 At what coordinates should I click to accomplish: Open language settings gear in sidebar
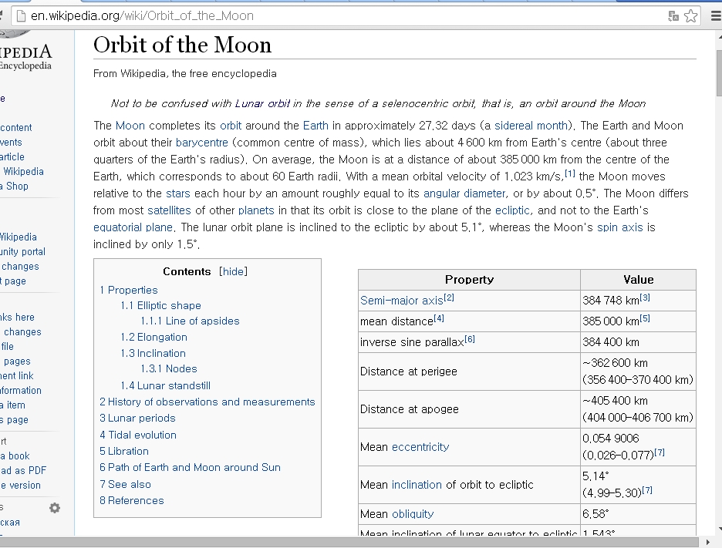coord(55,508)
